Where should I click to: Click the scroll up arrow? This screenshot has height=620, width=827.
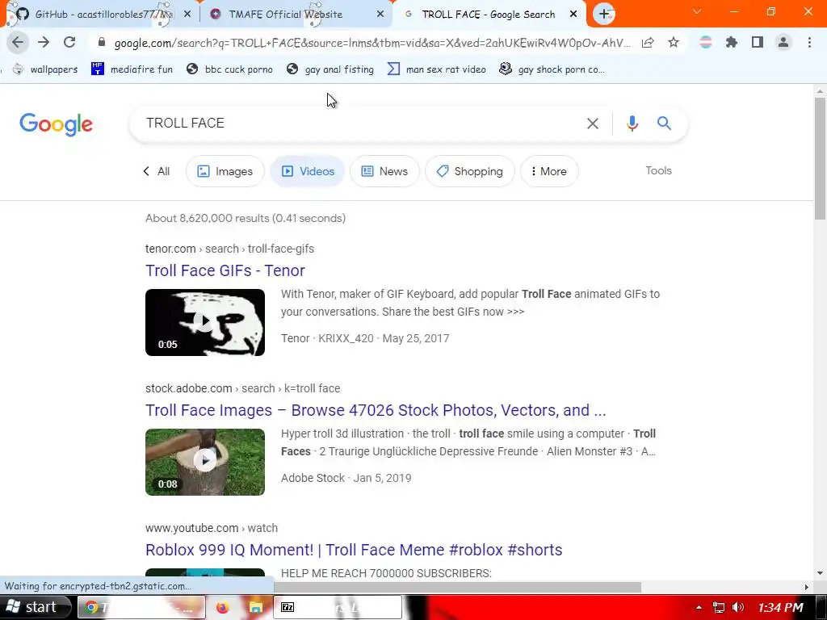(x=820, y=90)
